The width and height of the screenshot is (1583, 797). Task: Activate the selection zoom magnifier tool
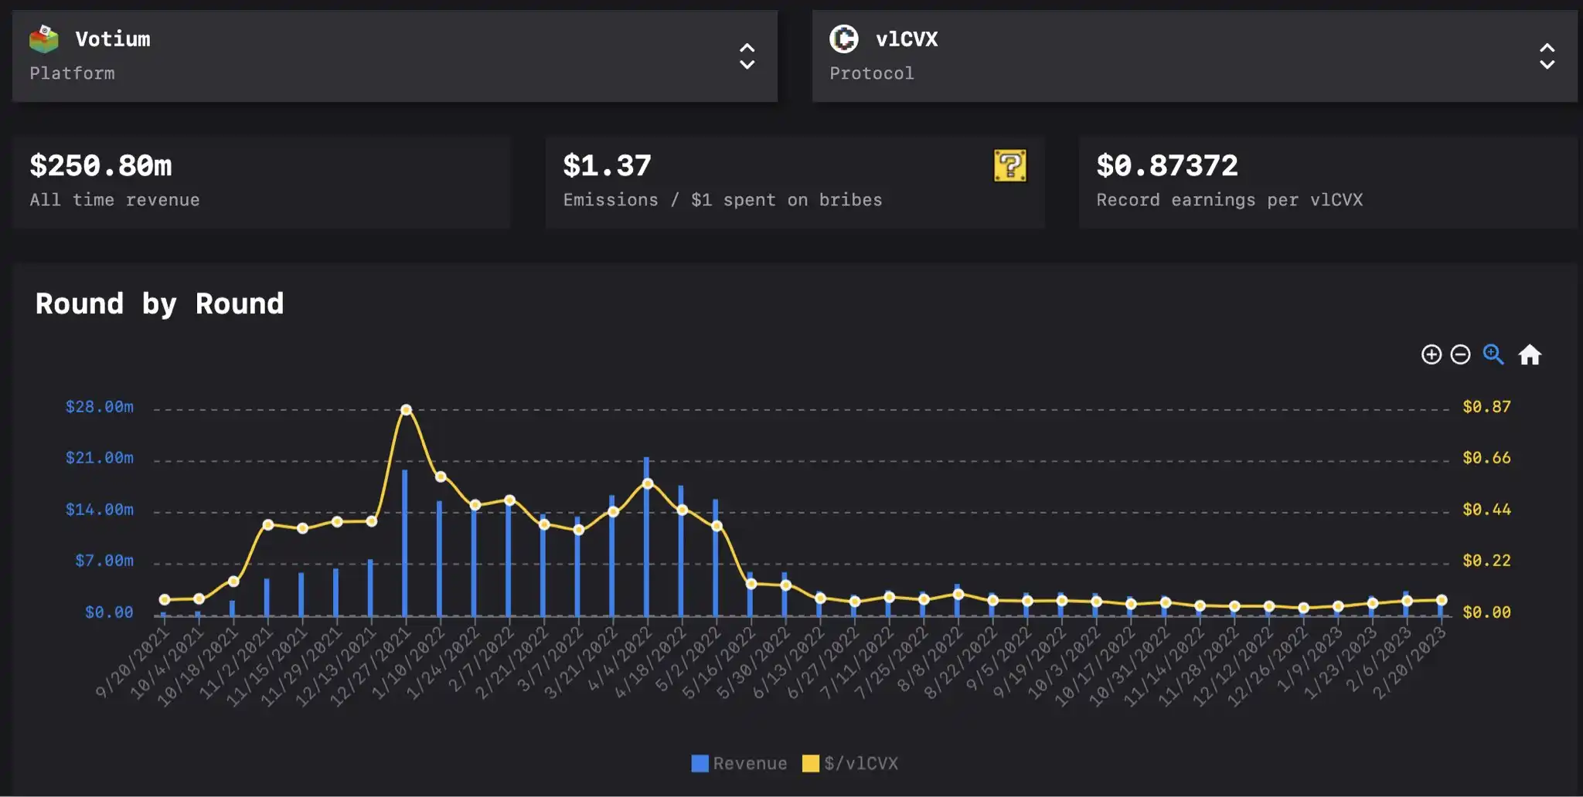1493,354
